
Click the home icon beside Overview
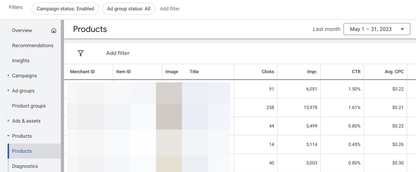coord(54,31)
